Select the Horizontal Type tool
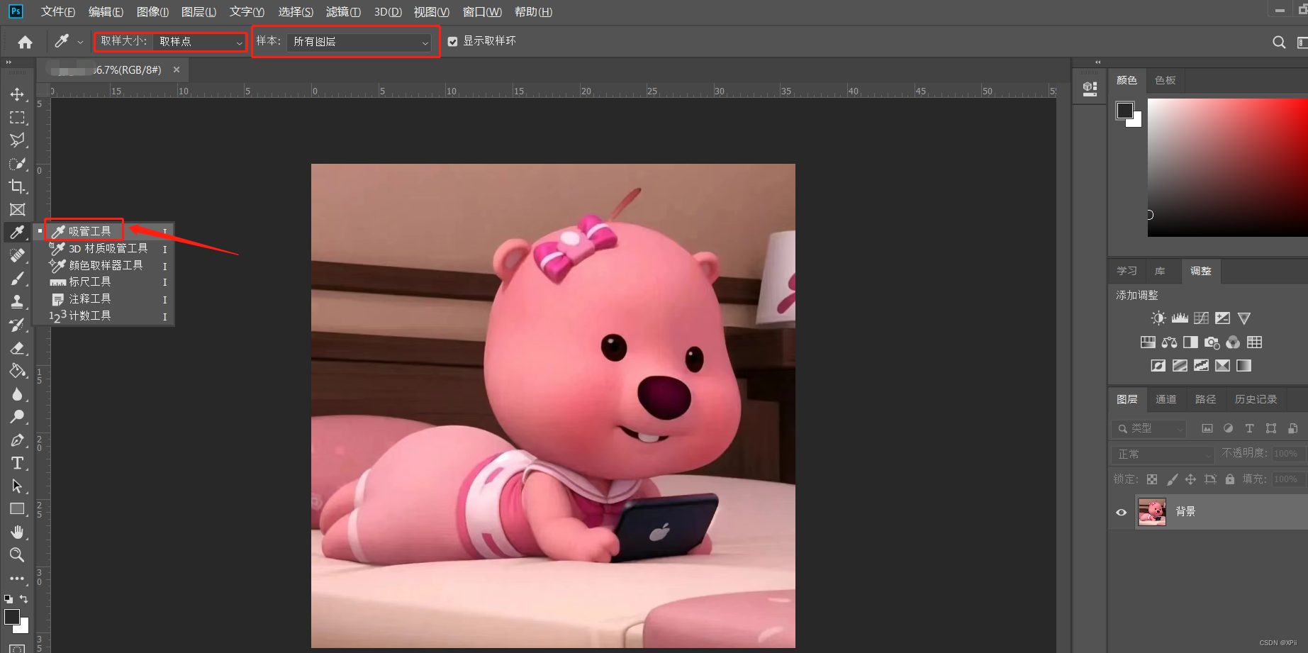 coord(17,463)
